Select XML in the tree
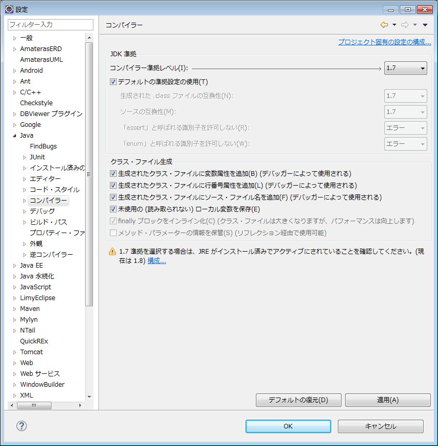The width and height of the screenshot is (438, 446). point(26,395)
